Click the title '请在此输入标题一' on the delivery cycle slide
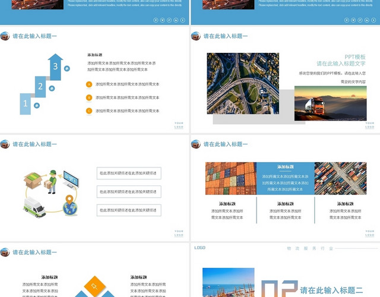The width and height of the screenshot is (380, 297). (x=34, y=144)
